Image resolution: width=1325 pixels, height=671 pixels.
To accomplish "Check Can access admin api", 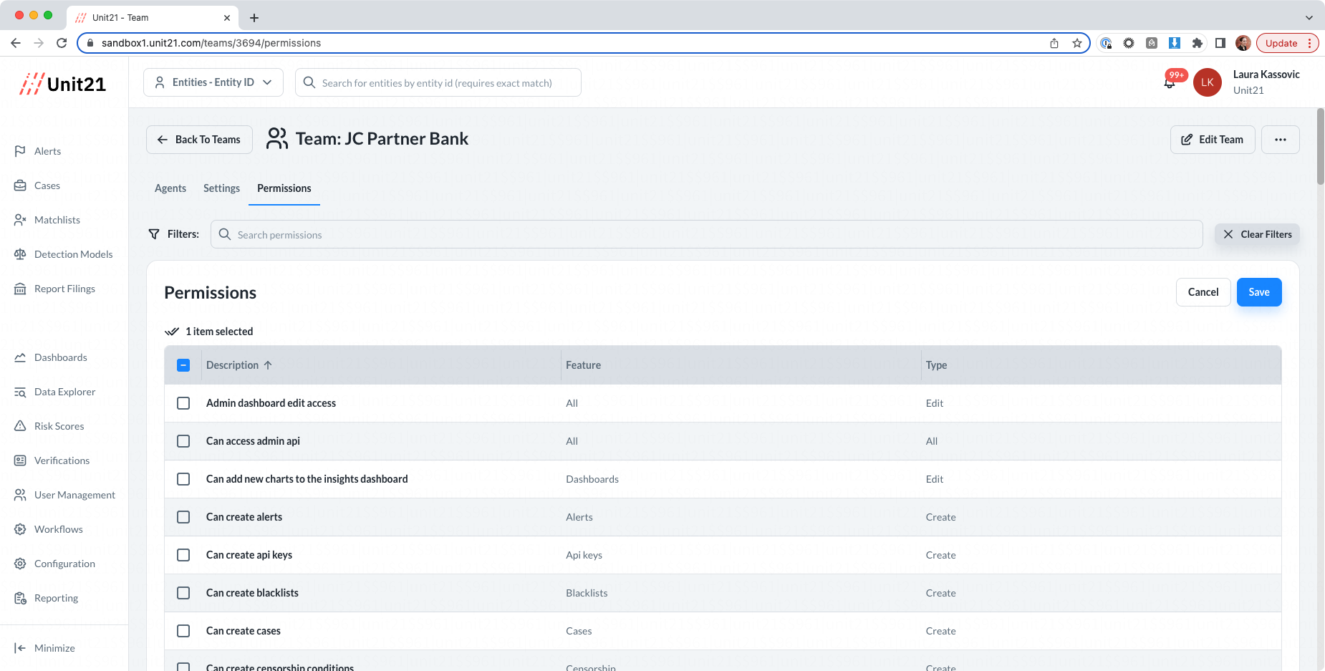I will point(183,441).
